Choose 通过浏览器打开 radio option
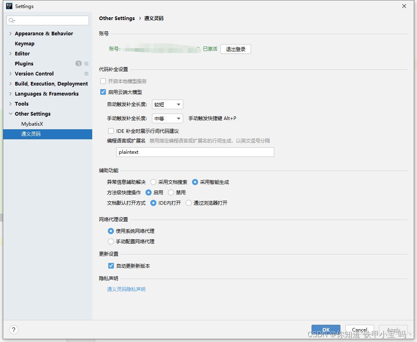This screenshot has width=417, height=342. click(x=188, y=203)
